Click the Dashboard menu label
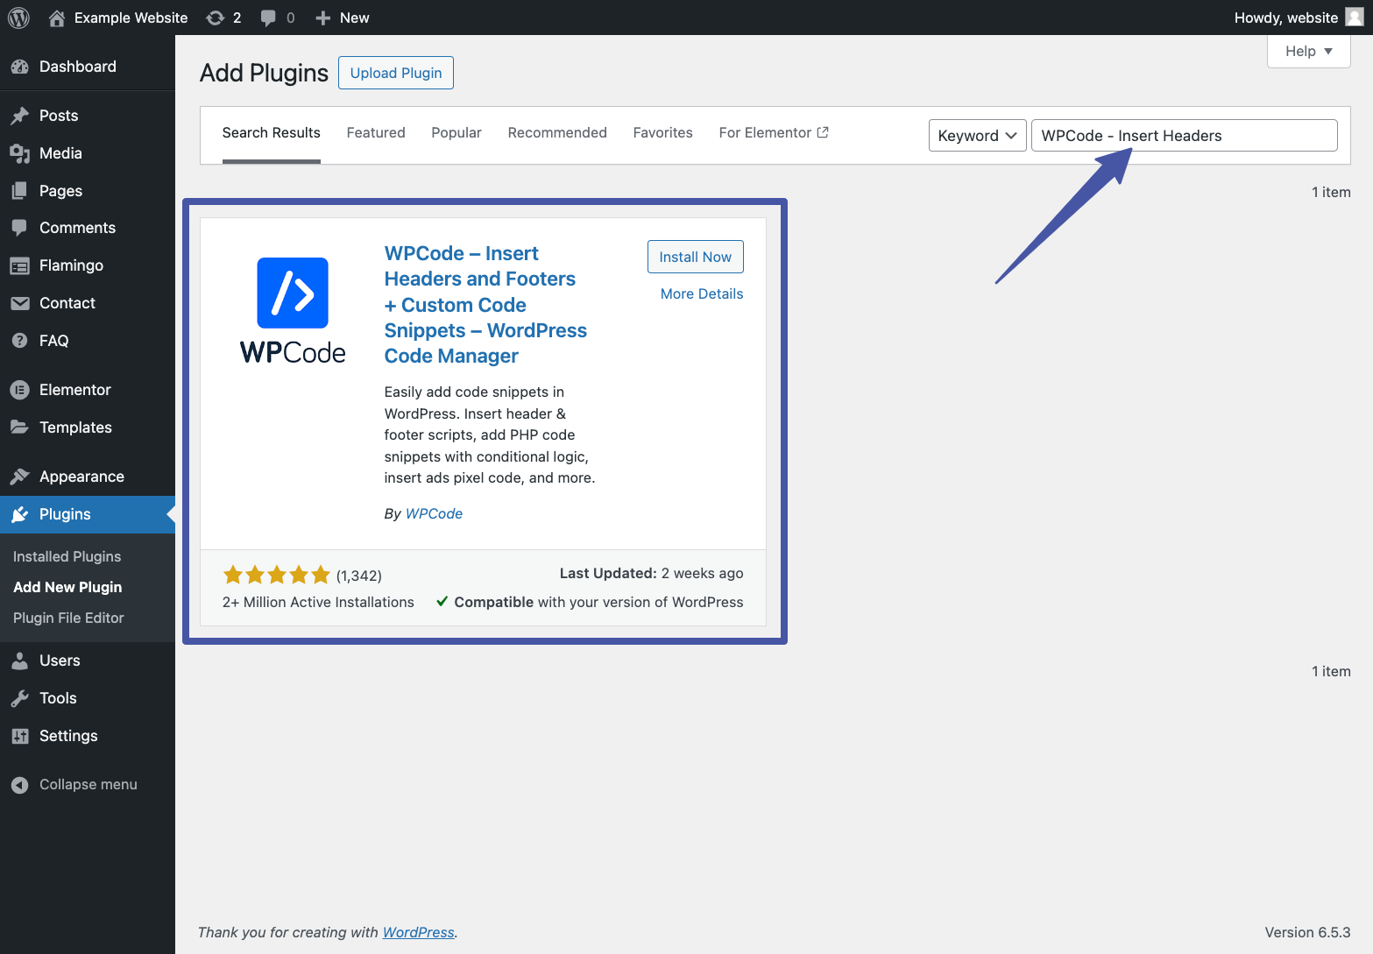 pos(78,67)
